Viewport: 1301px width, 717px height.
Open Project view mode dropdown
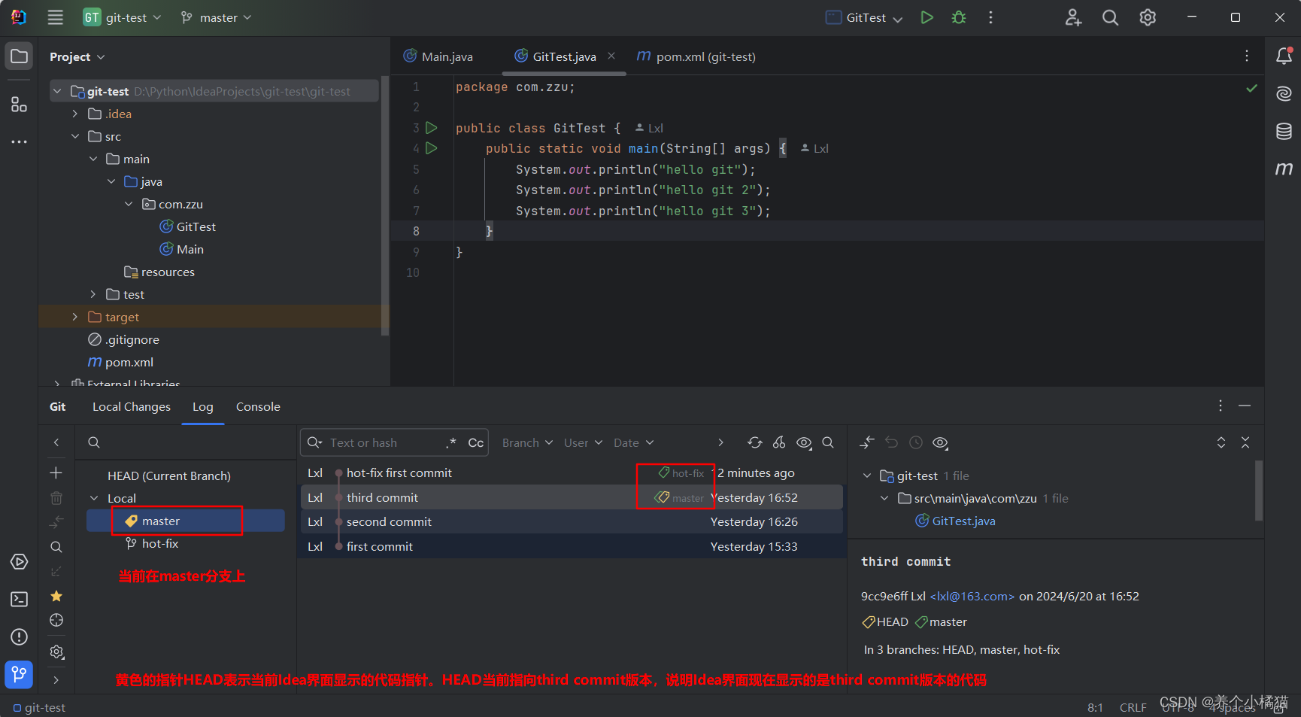[77, 56]
